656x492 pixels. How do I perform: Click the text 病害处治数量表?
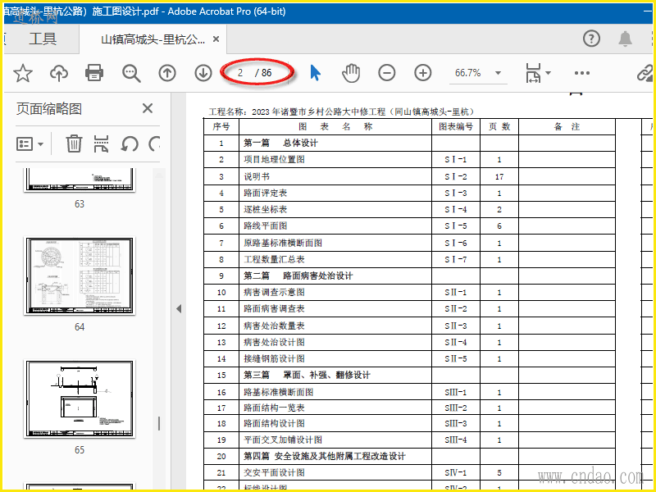click(274, 326)
